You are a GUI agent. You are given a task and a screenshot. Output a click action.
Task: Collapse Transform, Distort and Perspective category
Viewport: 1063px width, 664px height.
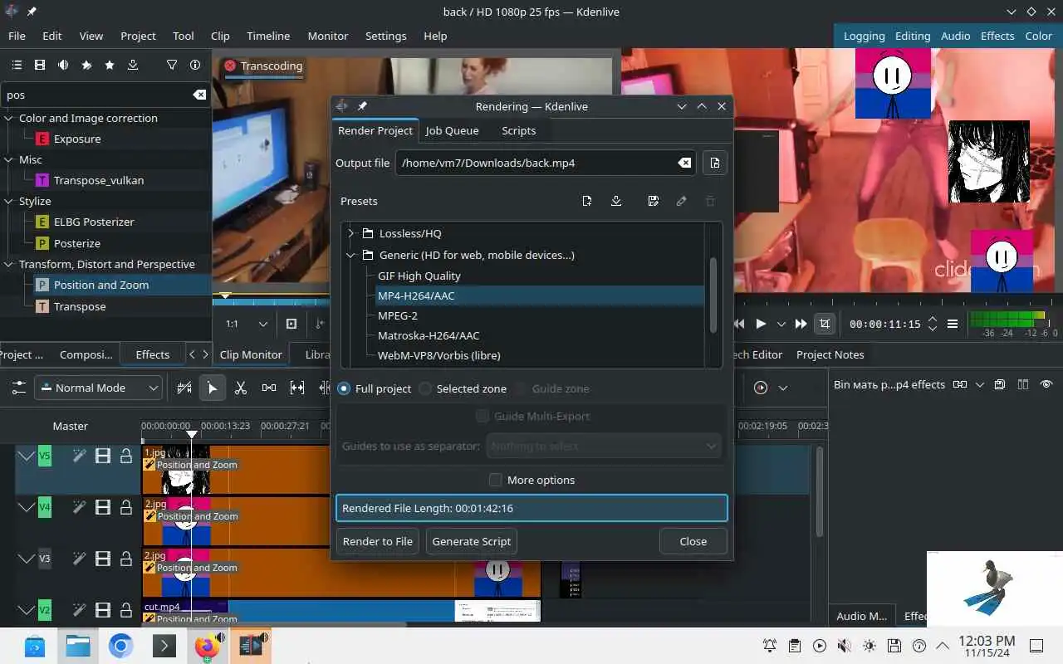click(8, 264)
